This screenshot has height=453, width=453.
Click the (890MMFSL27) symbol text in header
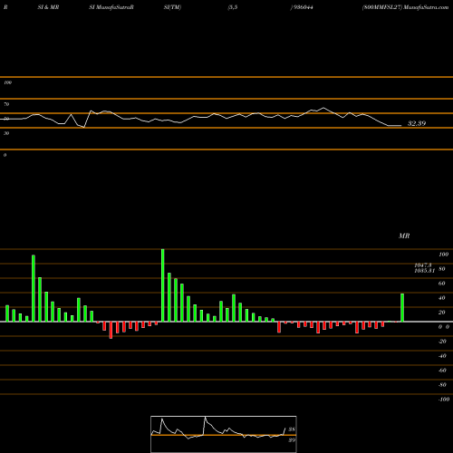point(382,7)
